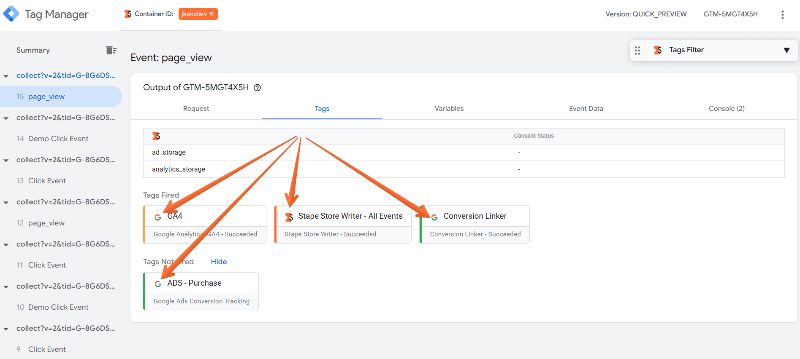The height and width of the screenshot is (359, 800).
Task: Click the Tag Manager logo icon
Action: pos(11,14)
